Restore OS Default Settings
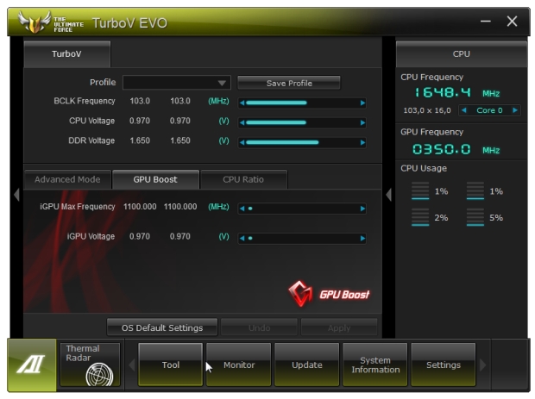The image size is (535, 399). (x=162, y=327)
